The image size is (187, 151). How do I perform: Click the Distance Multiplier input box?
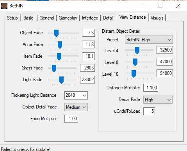[x=151, y=88]
